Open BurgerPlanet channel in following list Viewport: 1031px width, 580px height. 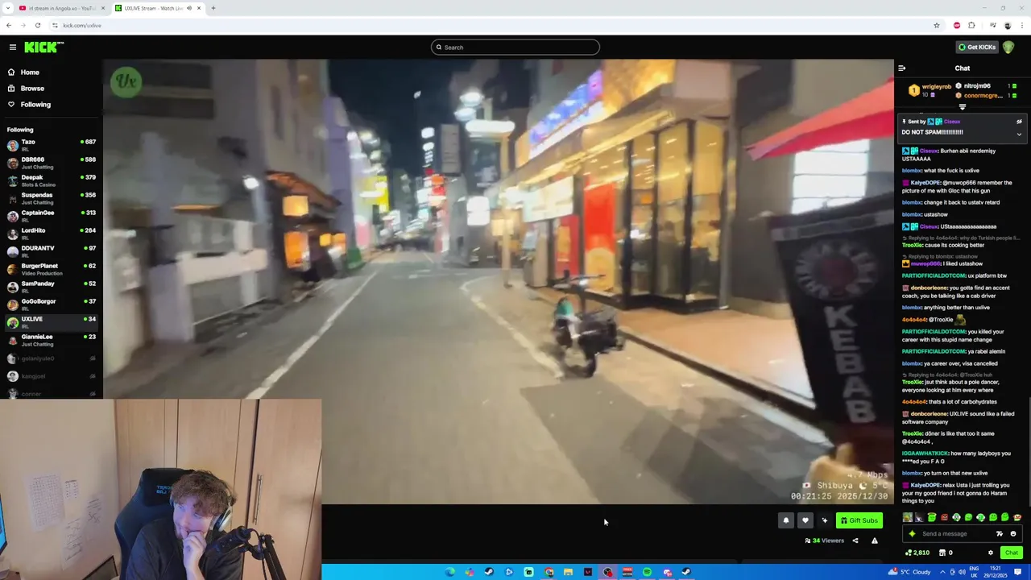[52, 269]
